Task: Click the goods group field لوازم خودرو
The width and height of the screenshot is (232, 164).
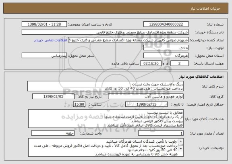Action: point(146,96)
